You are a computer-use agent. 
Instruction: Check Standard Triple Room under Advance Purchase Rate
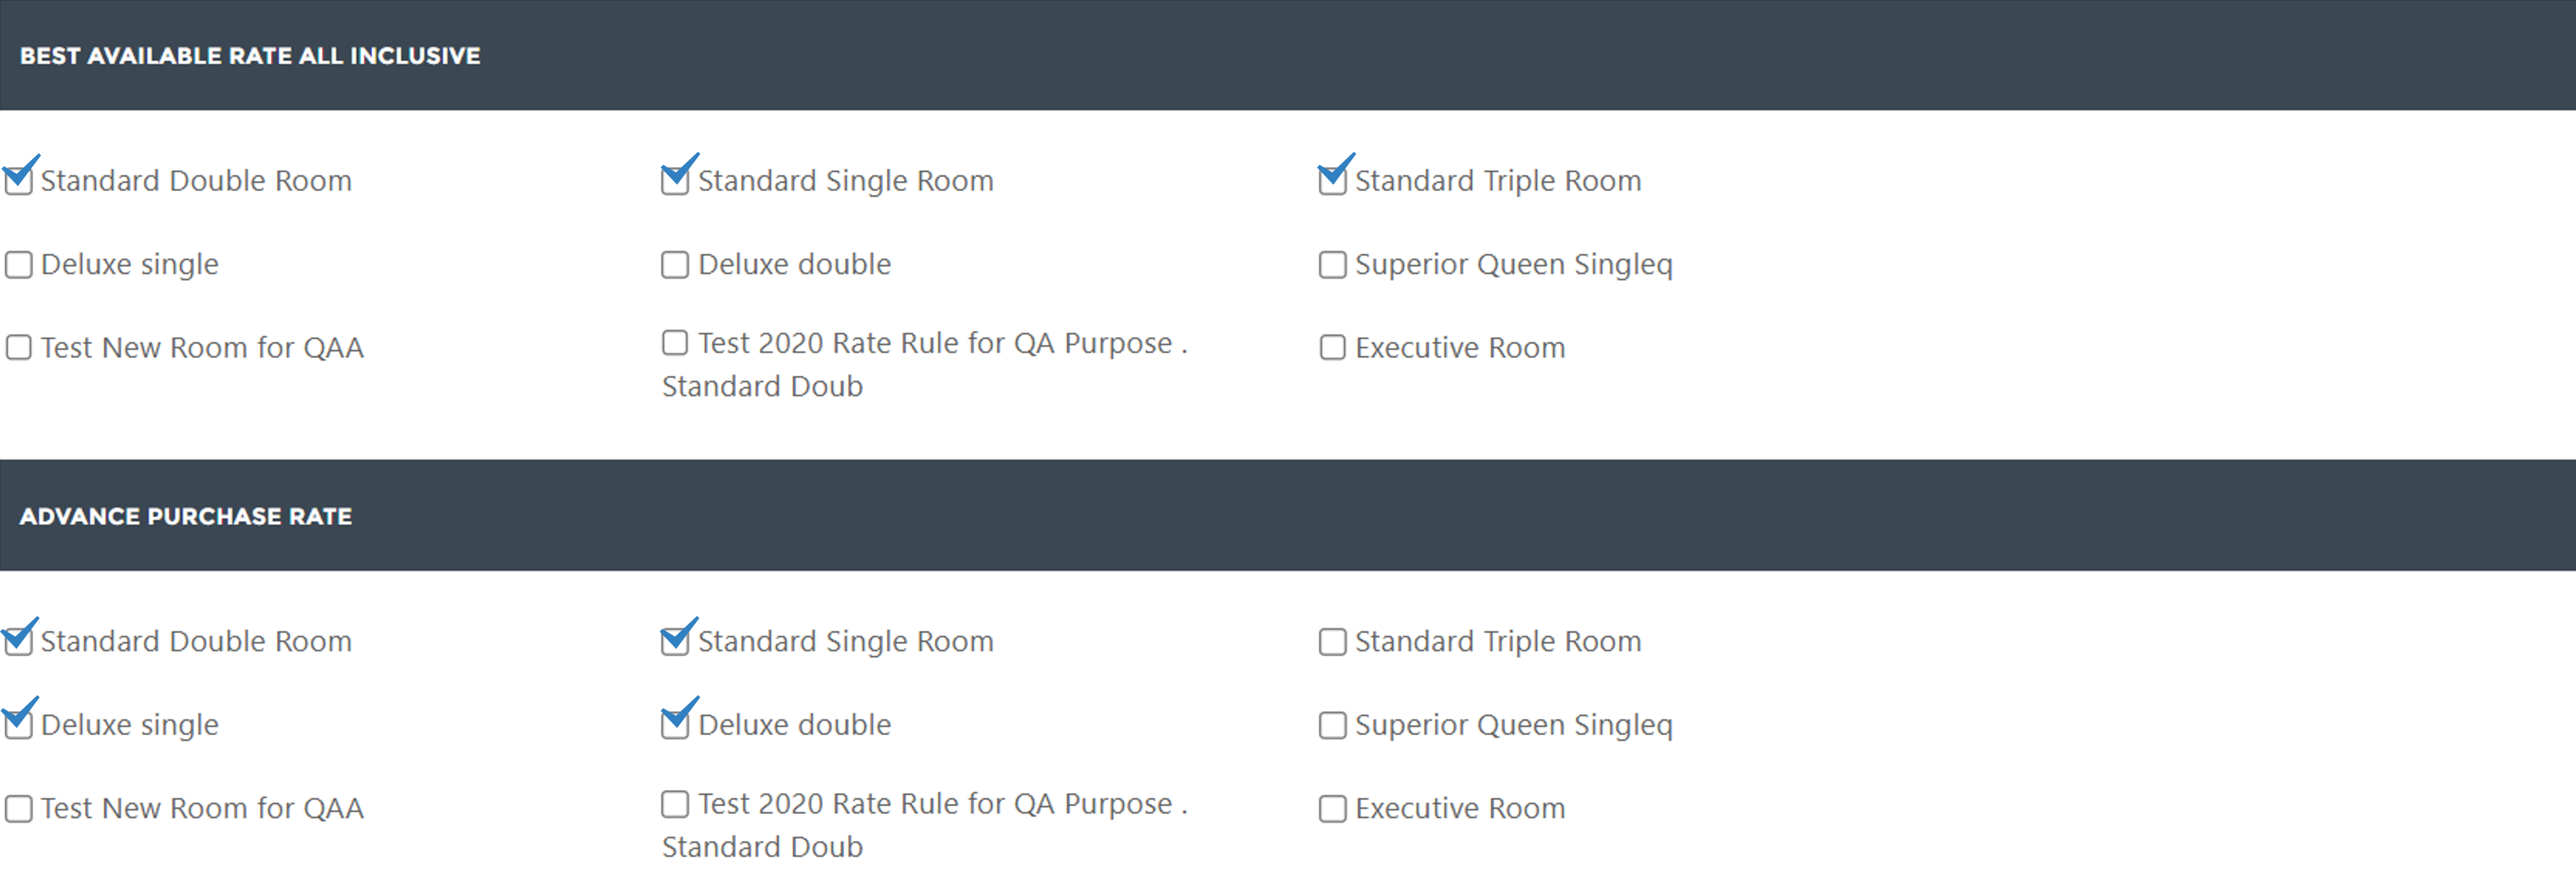point(1332,641)
